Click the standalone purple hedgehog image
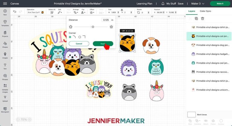 [128, 68]
